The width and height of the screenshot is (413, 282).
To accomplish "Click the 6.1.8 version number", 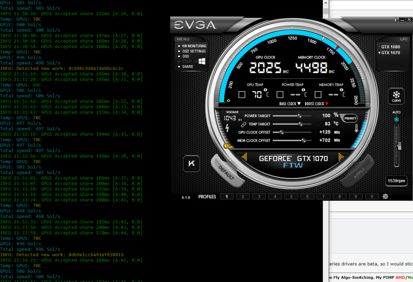I will tap(186, 198).
